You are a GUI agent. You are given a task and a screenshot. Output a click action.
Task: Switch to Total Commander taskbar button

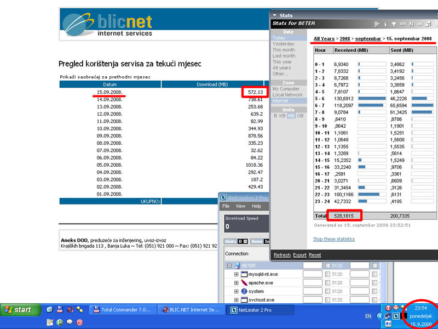(x=123, y=310)
